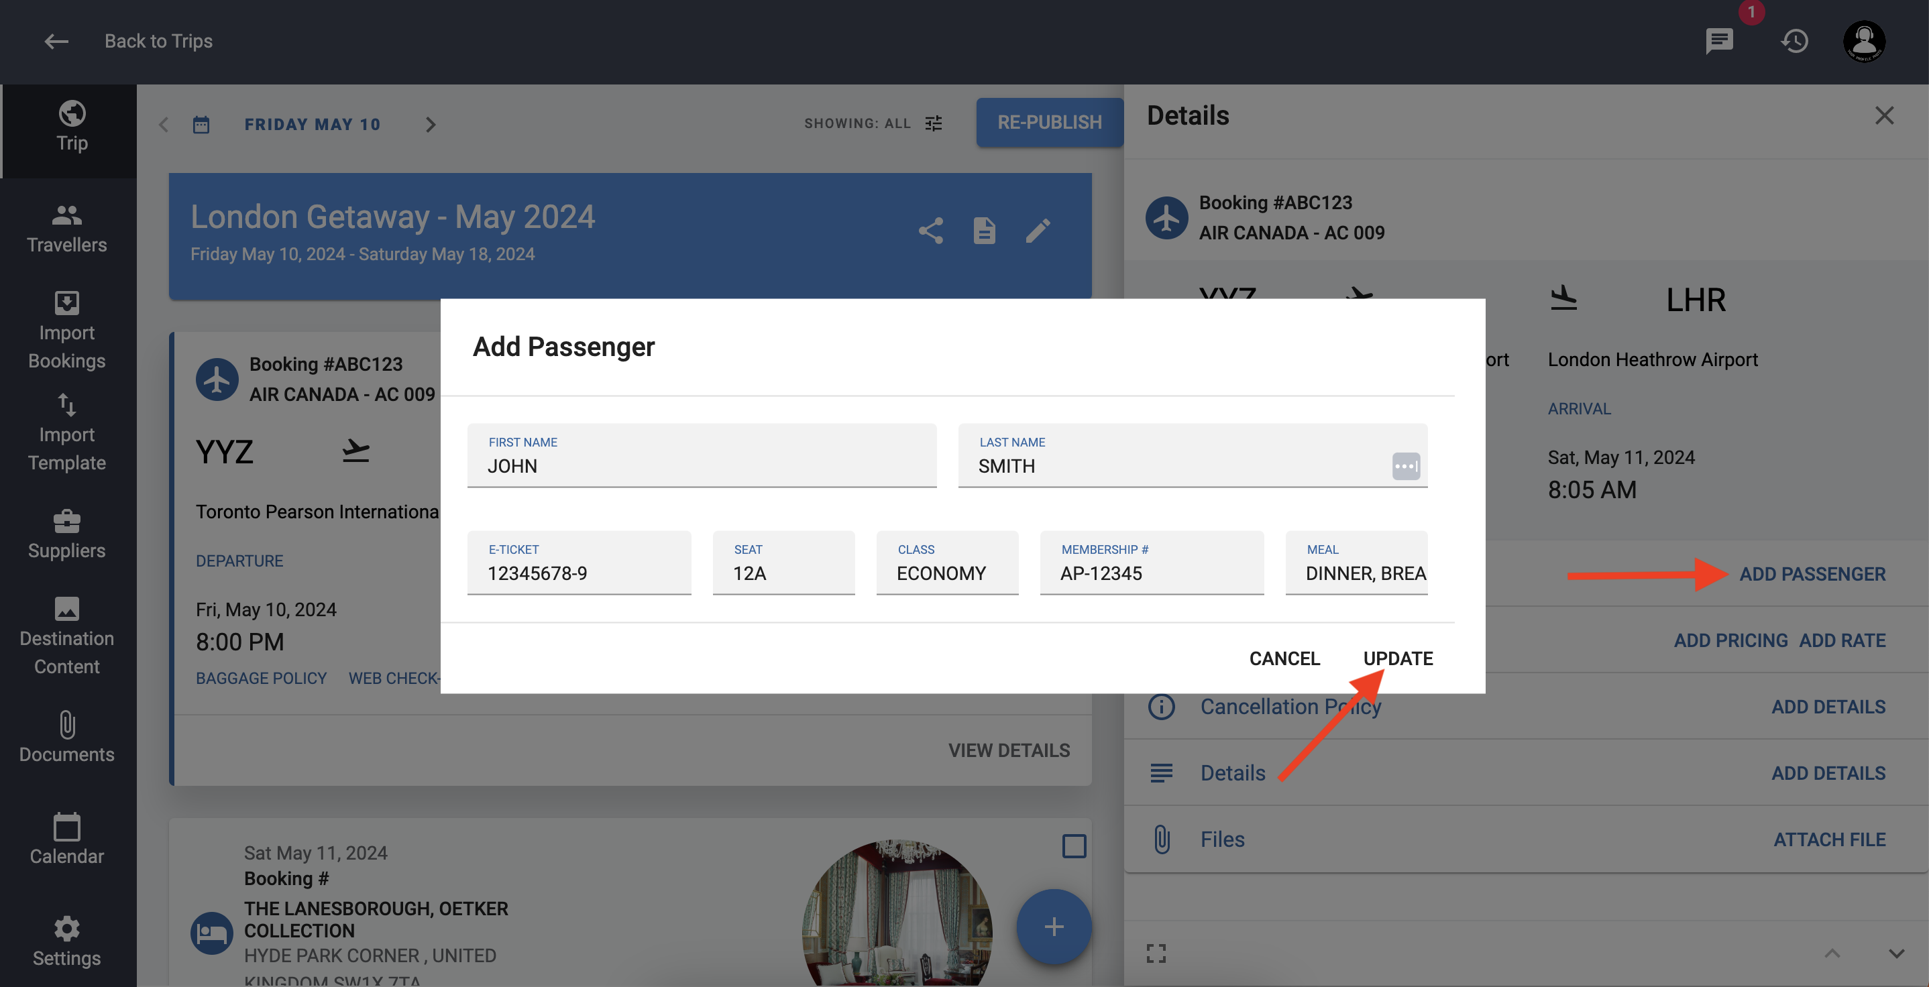Click VIEW DETAILS on the flight card
Screen dimensions: 1929x987
tap(1009, 750)
